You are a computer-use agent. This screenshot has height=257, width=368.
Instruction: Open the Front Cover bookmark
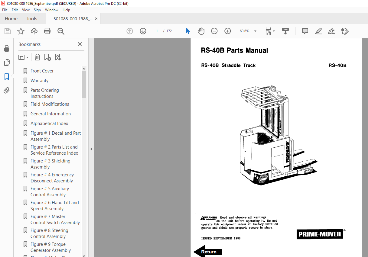coord(42,71)
